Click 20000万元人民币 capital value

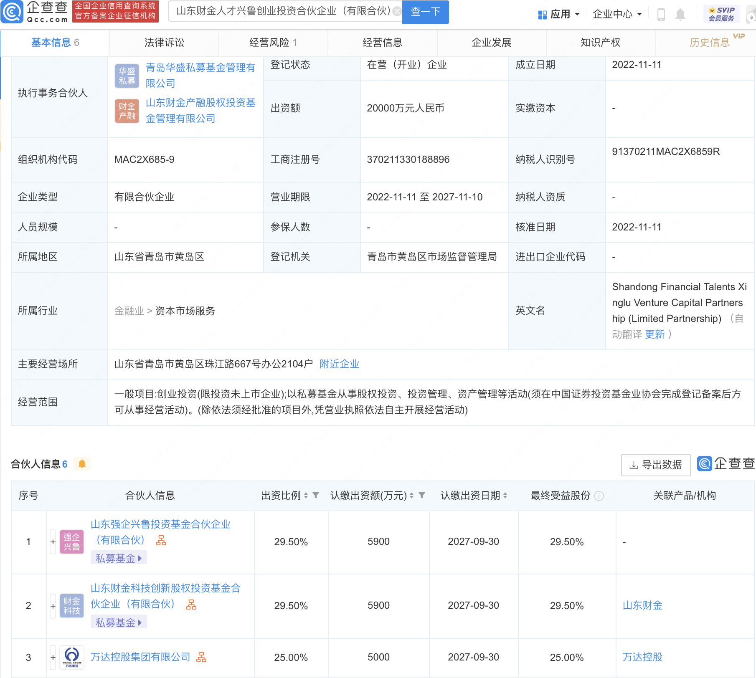tap(405, 108)
